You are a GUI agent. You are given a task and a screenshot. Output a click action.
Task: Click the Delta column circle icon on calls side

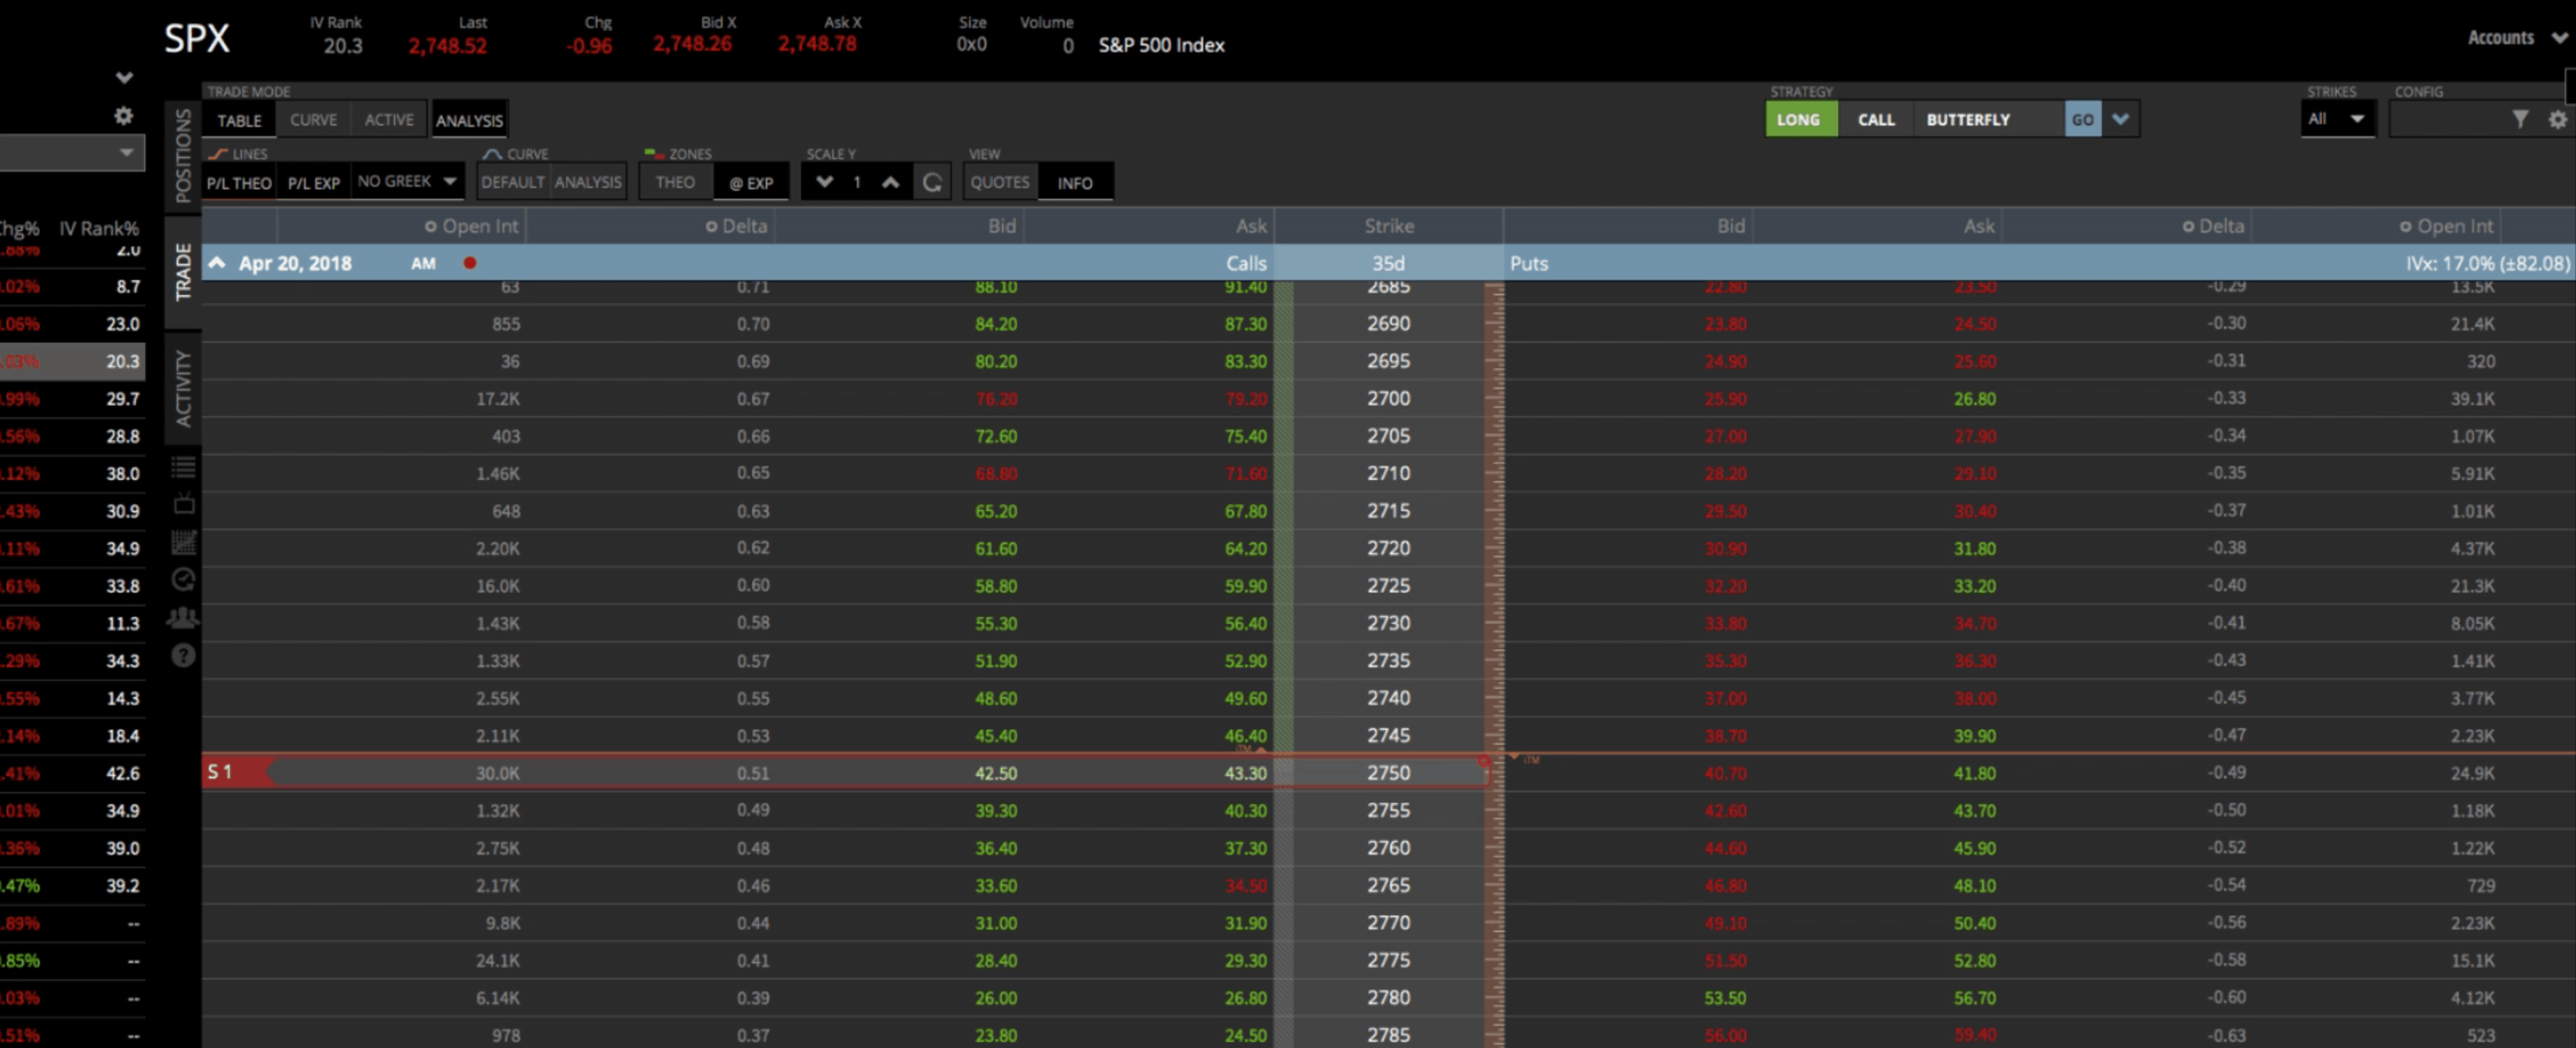711,227
